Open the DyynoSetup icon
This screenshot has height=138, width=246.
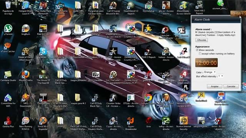point(148,5)
